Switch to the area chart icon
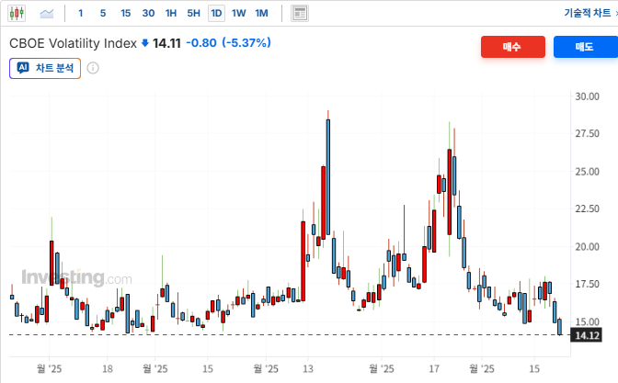The width and height of the screenshot is (618, 383). (47, 14)
